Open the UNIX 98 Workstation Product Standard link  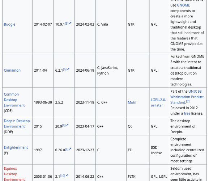tap(187, 97)
